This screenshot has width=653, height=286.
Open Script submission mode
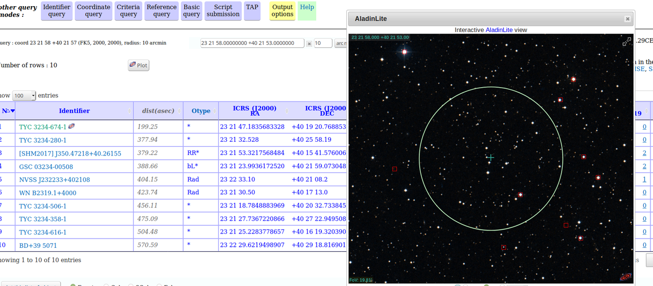tap(223, 11)
